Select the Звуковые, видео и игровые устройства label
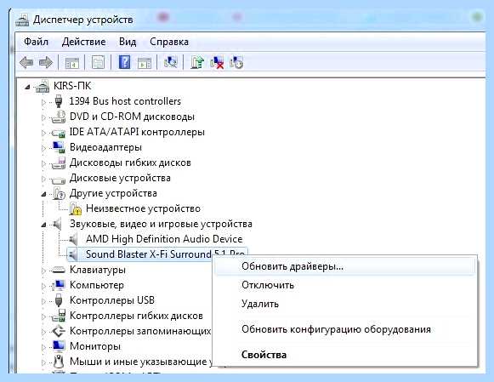The width and height of the screenshot is (494, 382). point(161,224)
